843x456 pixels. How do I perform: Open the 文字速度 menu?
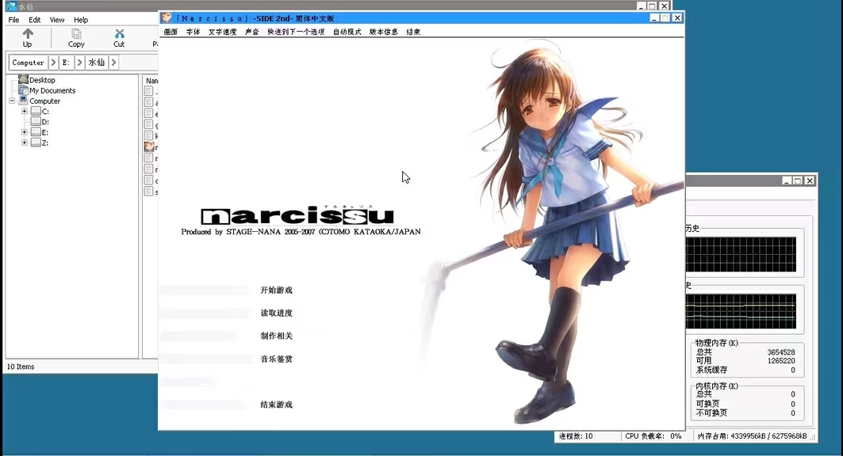(222, 32)
